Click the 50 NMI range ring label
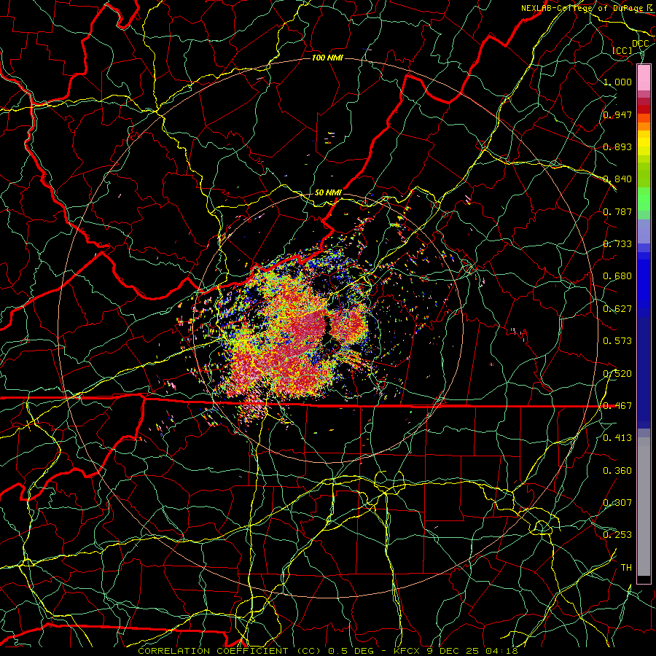The height and width of the screenshot is (656, 656). pos(328,192)
